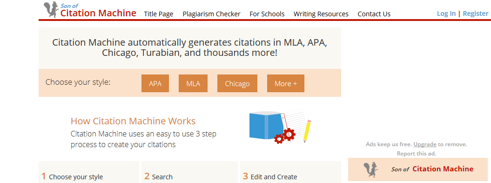Click the squirrel logo in header
The height and width of the screenshot is (183, 491).
pyautogui.click(x=51, y=10)
